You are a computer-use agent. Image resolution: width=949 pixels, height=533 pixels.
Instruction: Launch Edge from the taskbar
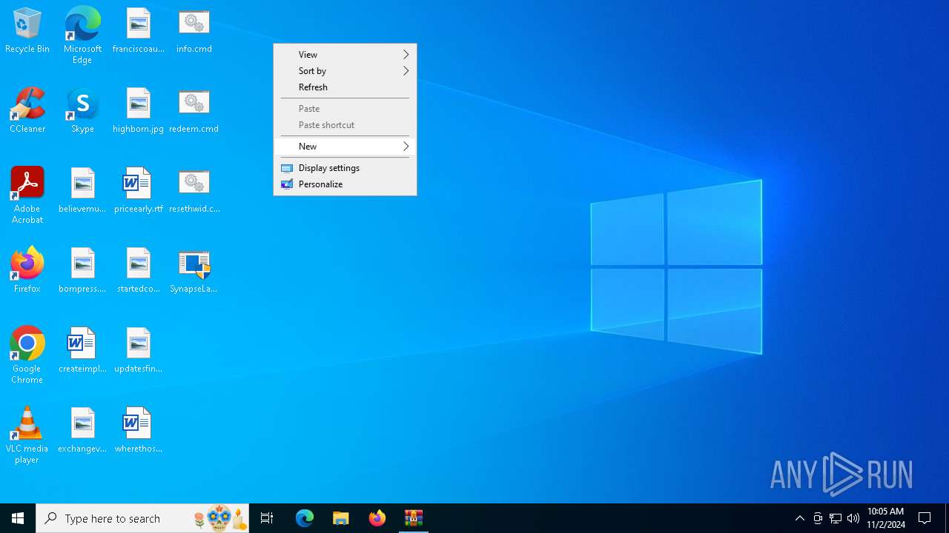tap(305, 518)
